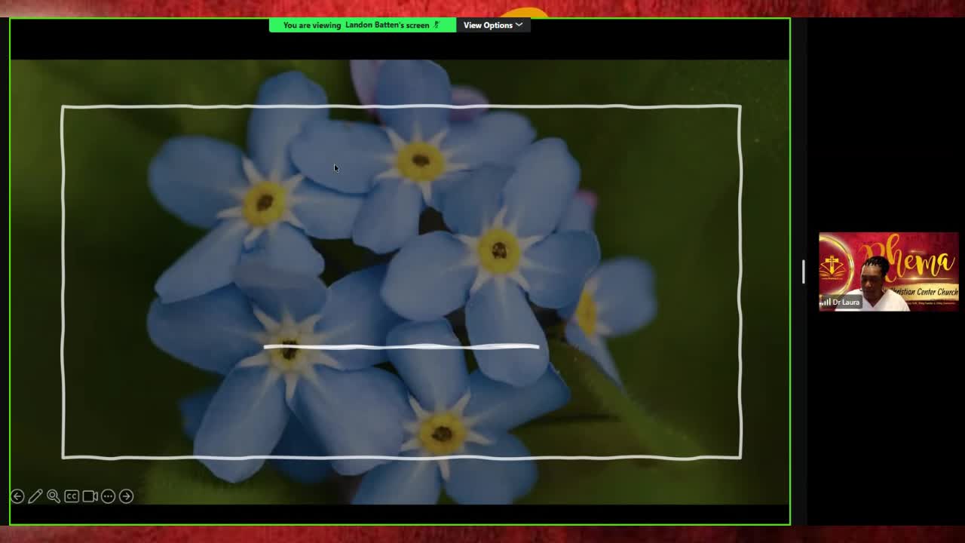Click the chevron beside View Options
This screenshot has width=965, height=543.
(518, 25)
